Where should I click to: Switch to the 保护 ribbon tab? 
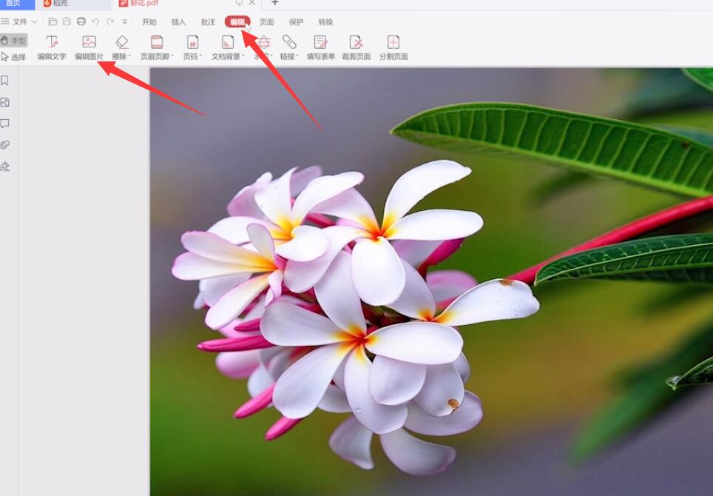[x=296, y=22]
